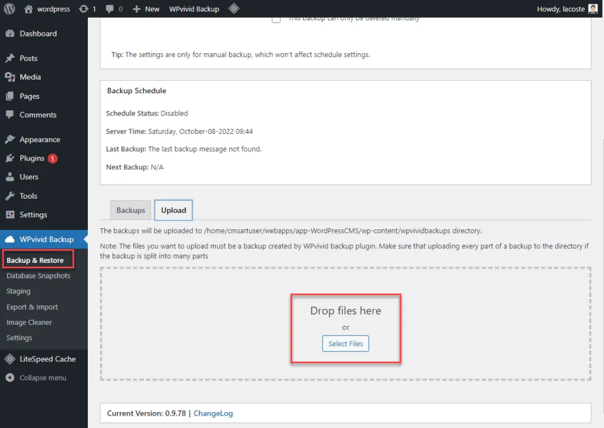Click the Users person icon

[x=10, y=177]
